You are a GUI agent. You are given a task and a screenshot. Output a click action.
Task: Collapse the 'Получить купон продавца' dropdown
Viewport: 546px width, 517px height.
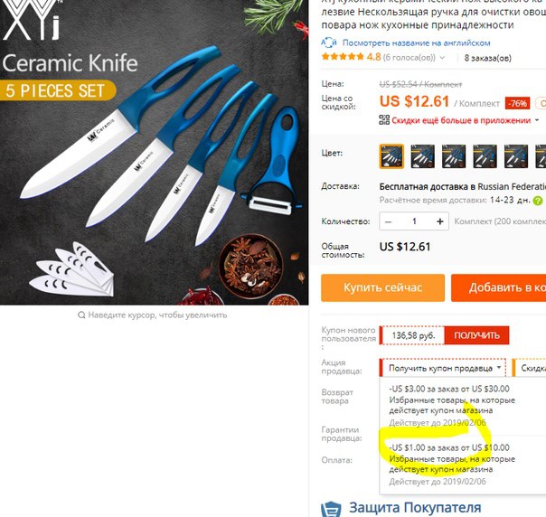[499, 368]
